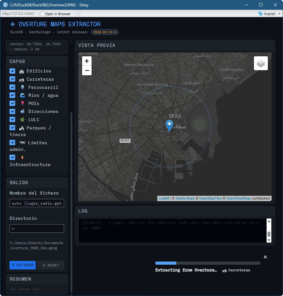Open the map layers control icon
Viewport: 283px width, 296px height.
(x=261, y=63)
